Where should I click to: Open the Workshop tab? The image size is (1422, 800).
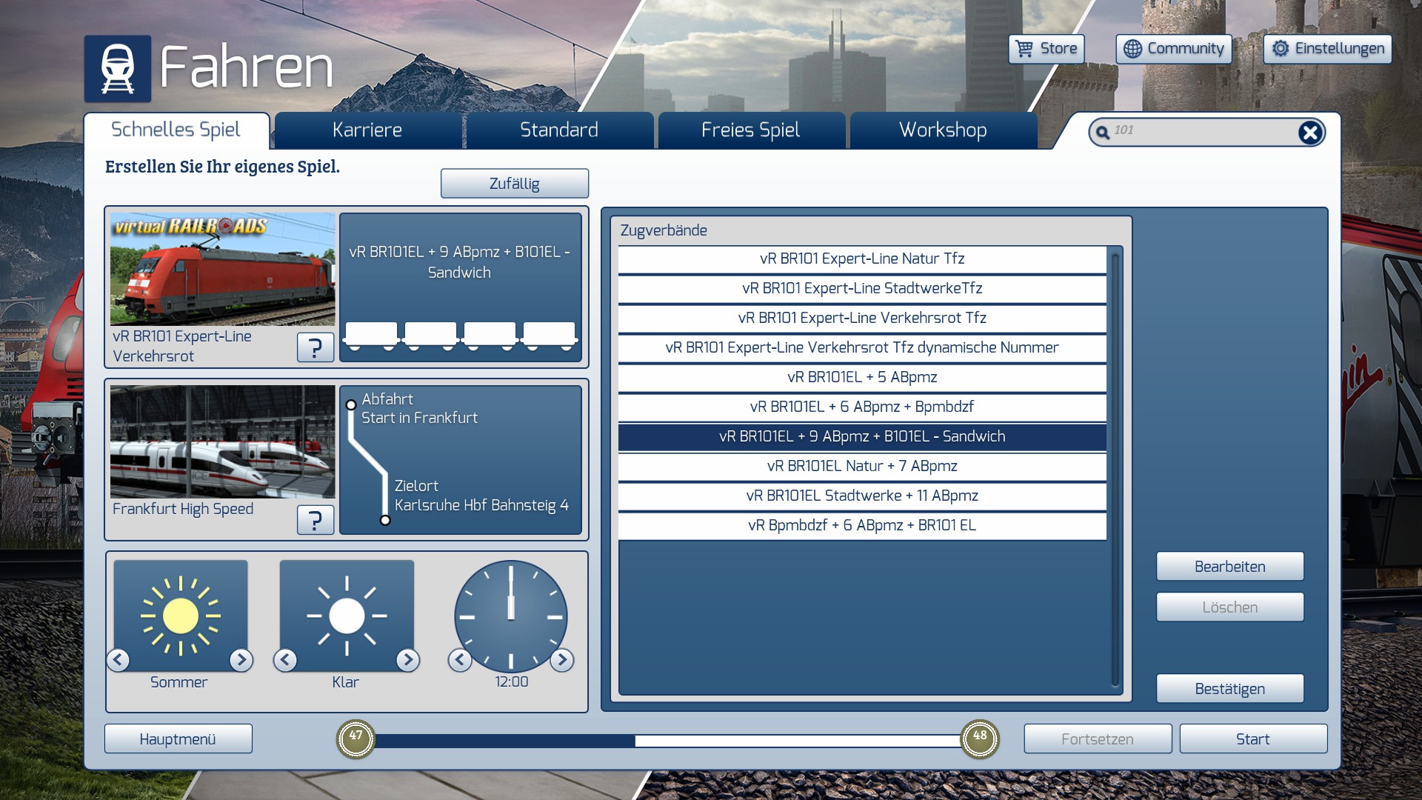pyautogui.click(x=942, y=130)
